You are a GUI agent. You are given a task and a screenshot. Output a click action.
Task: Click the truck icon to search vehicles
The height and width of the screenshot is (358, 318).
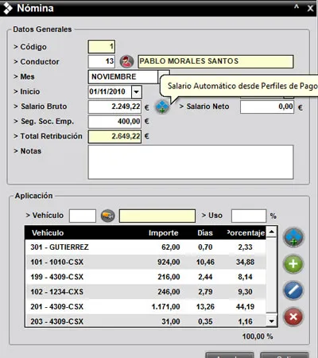point(107,216)
